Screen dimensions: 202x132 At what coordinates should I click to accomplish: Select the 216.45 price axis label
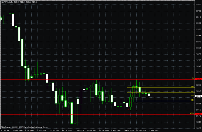tap(198, 66)
